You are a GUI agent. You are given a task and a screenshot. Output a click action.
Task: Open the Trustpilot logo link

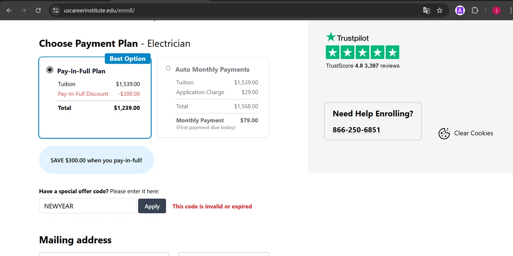(x=347, y=37)
